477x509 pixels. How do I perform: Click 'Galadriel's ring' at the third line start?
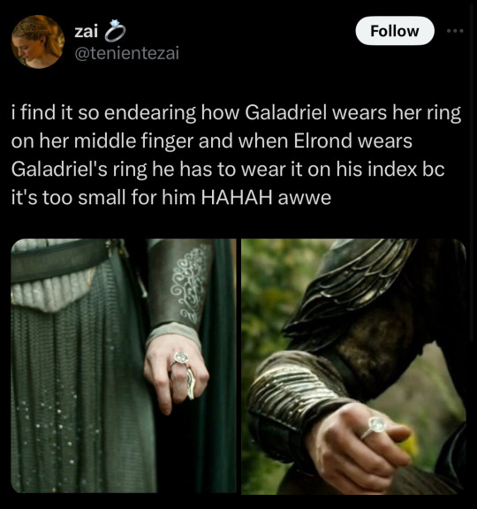pyautogui.click(x=79, y=170)
